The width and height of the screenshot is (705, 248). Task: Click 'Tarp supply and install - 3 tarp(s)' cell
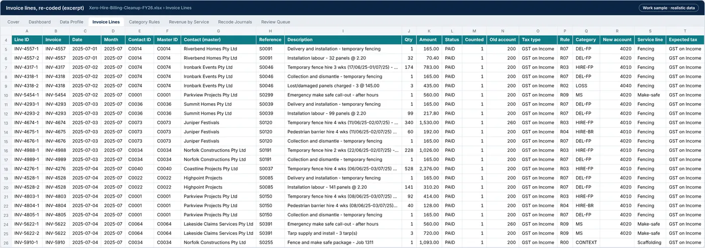coord(343,233)
